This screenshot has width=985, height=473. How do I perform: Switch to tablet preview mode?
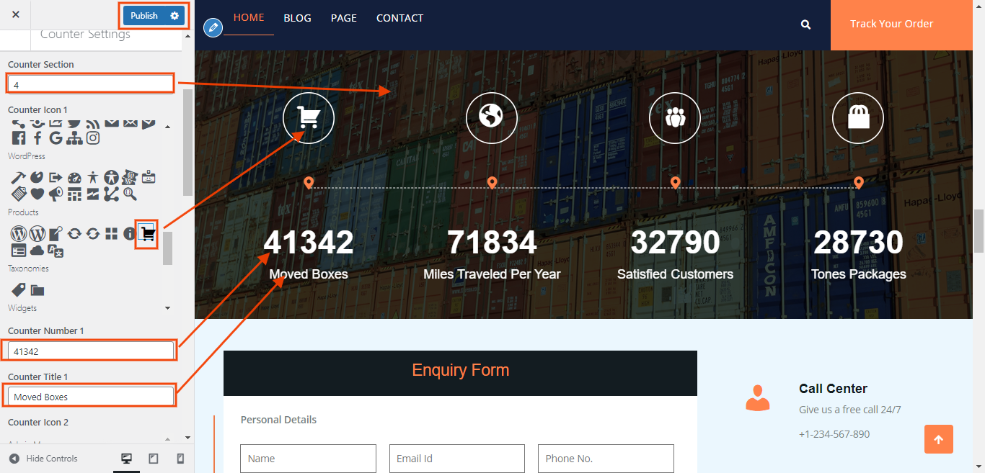pos(154,459)
